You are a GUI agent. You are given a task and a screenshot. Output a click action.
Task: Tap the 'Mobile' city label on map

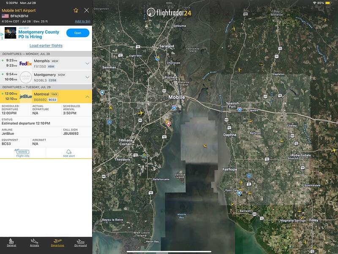coord(177,97)
